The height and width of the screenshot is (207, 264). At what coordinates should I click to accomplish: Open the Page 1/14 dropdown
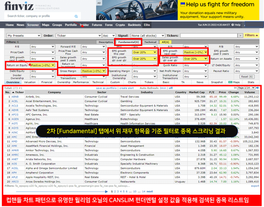(x=246, y=88)
